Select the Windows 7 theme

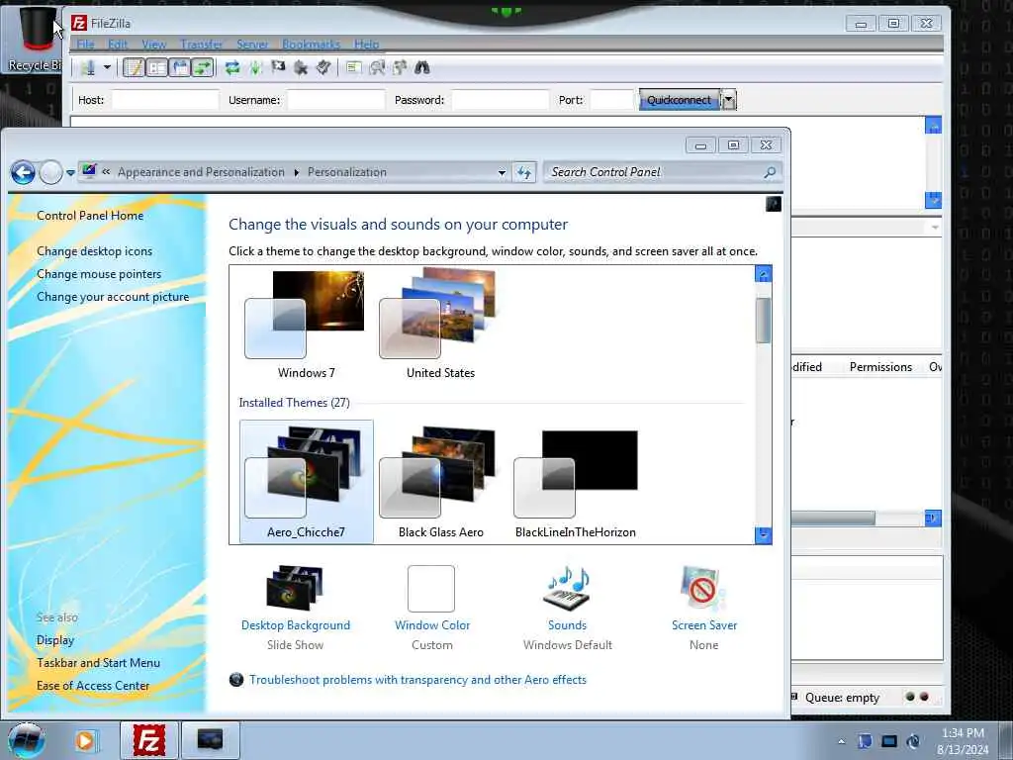tap(306, 325)
